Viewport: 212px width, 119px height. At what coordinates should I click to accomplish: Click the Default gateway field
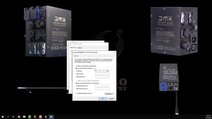102,77
